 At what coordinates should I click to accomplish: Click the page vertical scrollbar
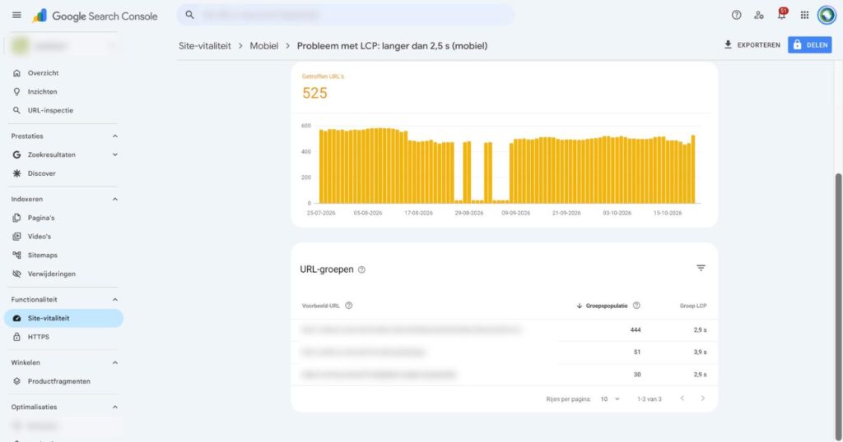838,306
